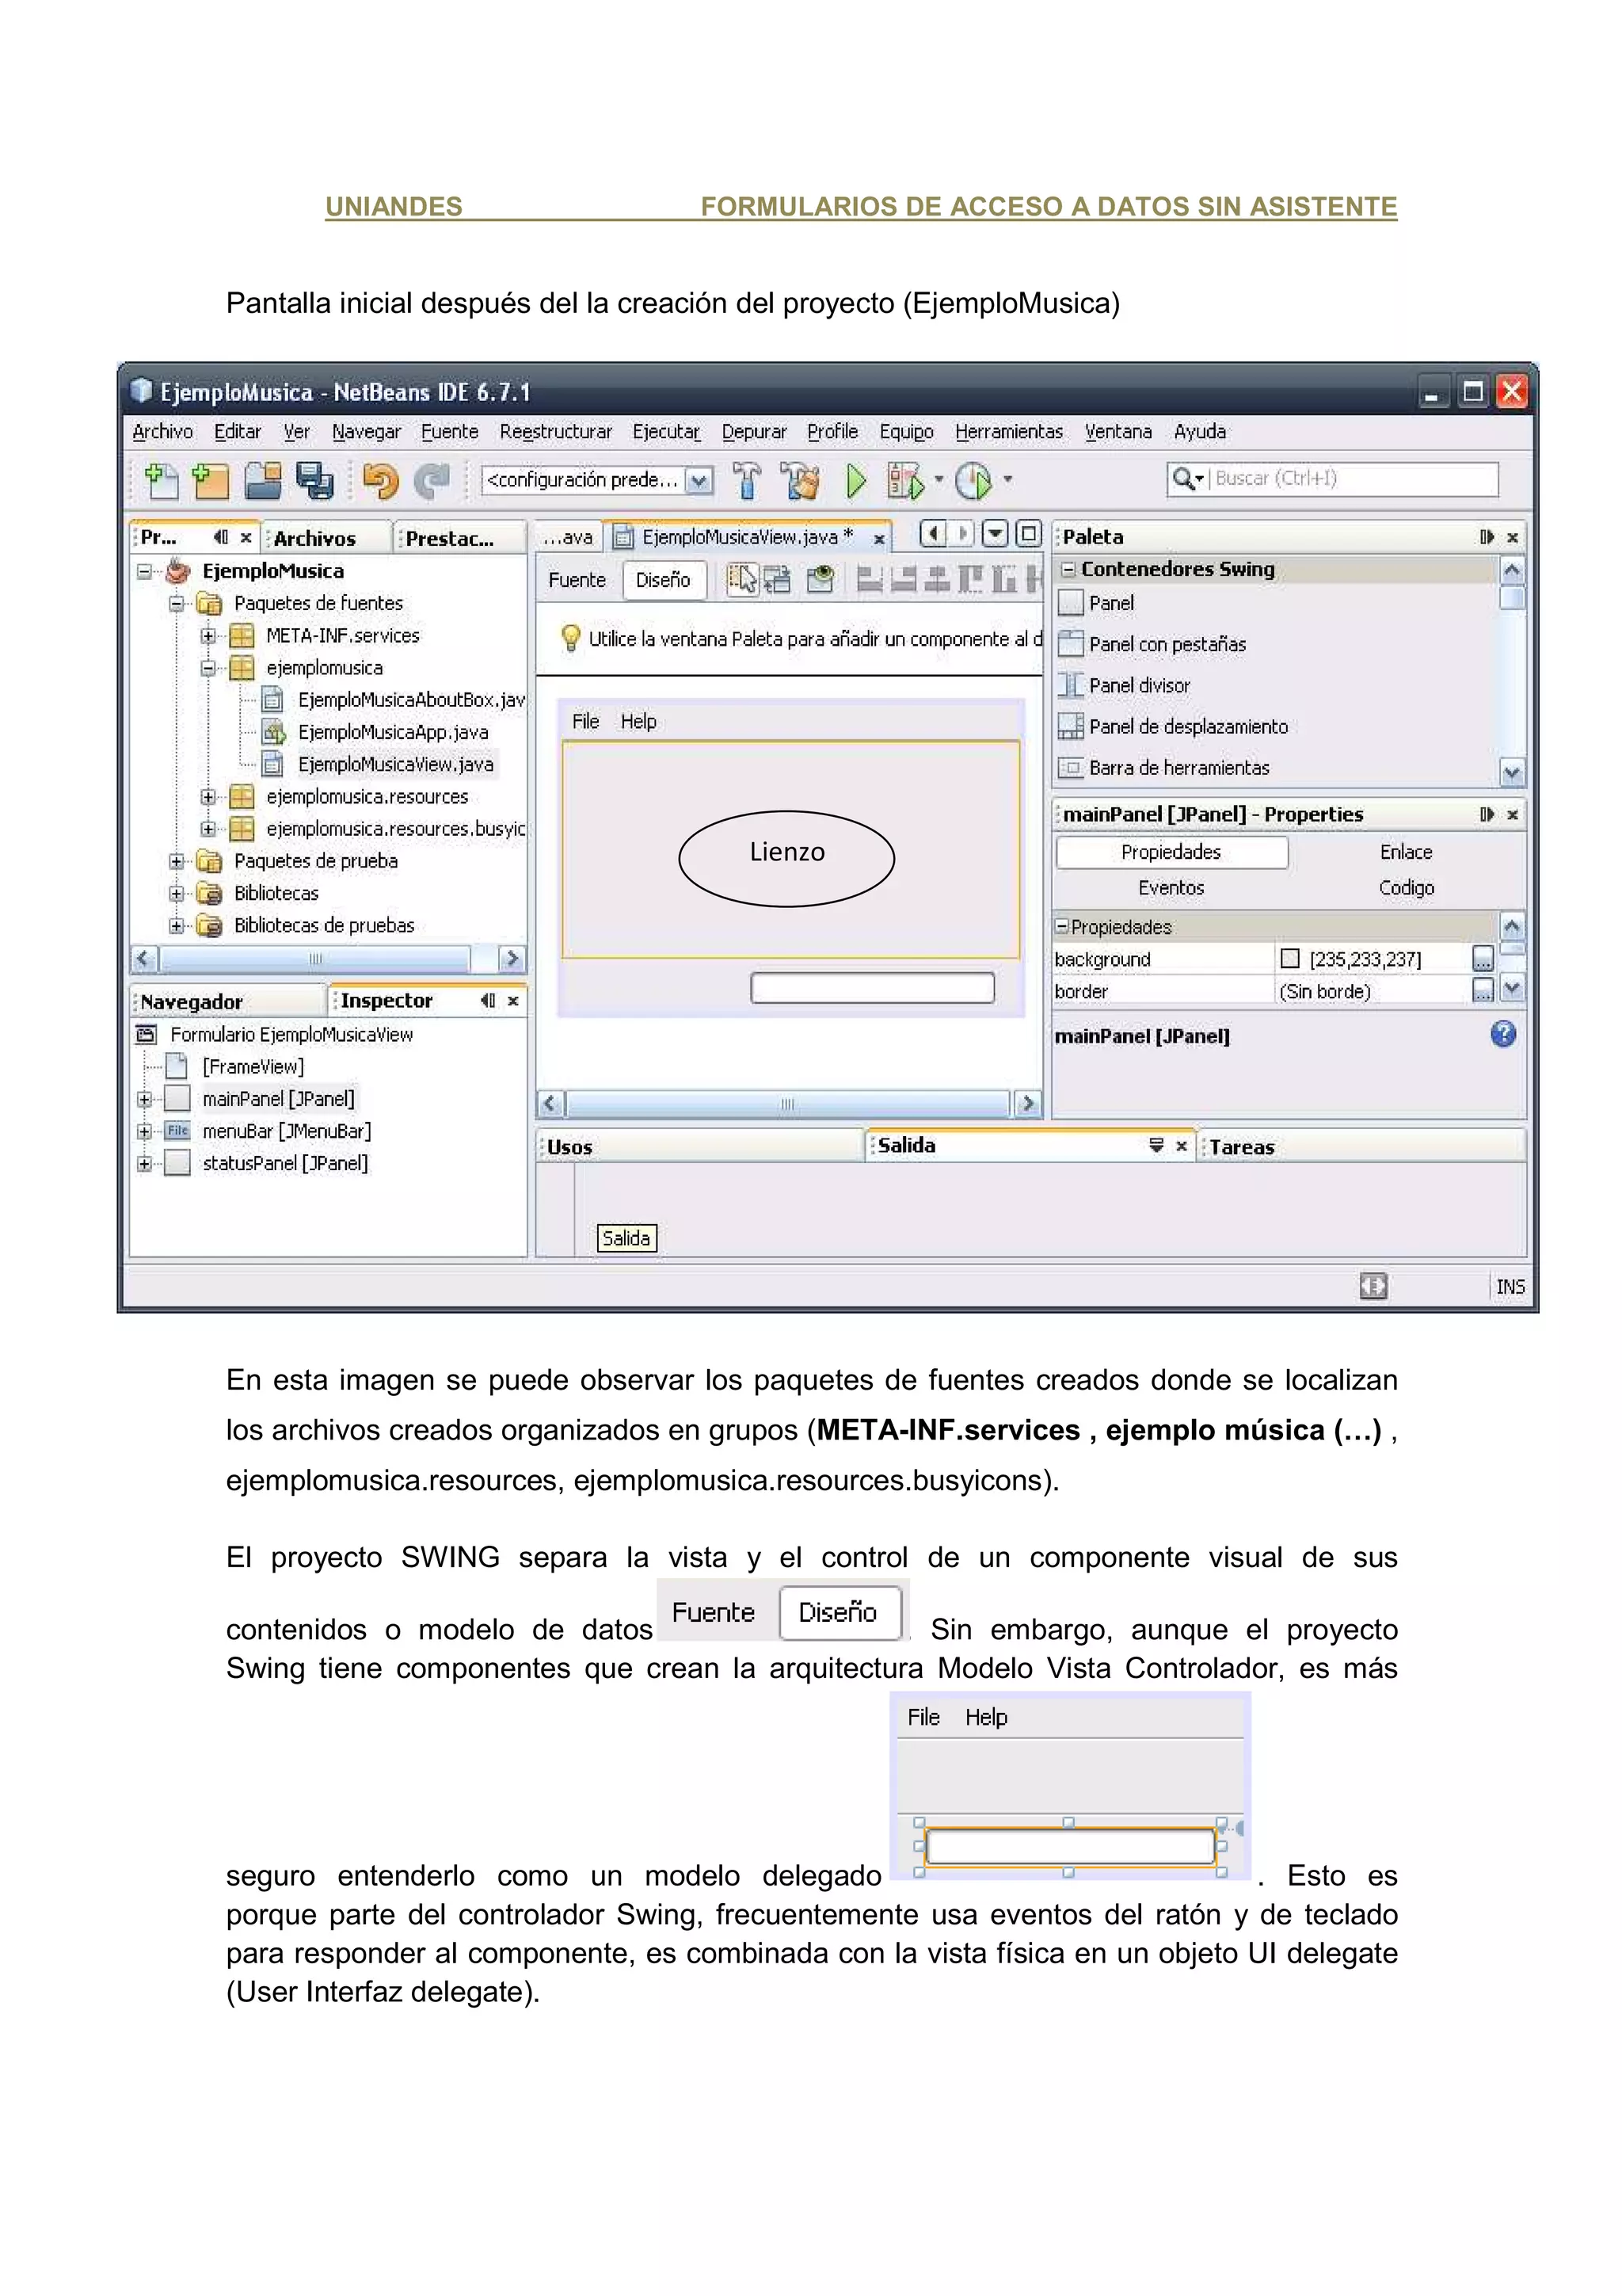This screenshot has height=2296, width=1622.
Task: Maximize the editor window square icon
Action: tap(1028, 534)
